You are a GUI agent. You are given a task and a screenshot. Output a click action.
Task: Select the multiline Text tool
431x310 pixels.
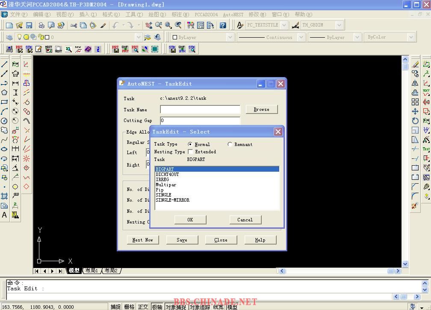tap(4, 215)
